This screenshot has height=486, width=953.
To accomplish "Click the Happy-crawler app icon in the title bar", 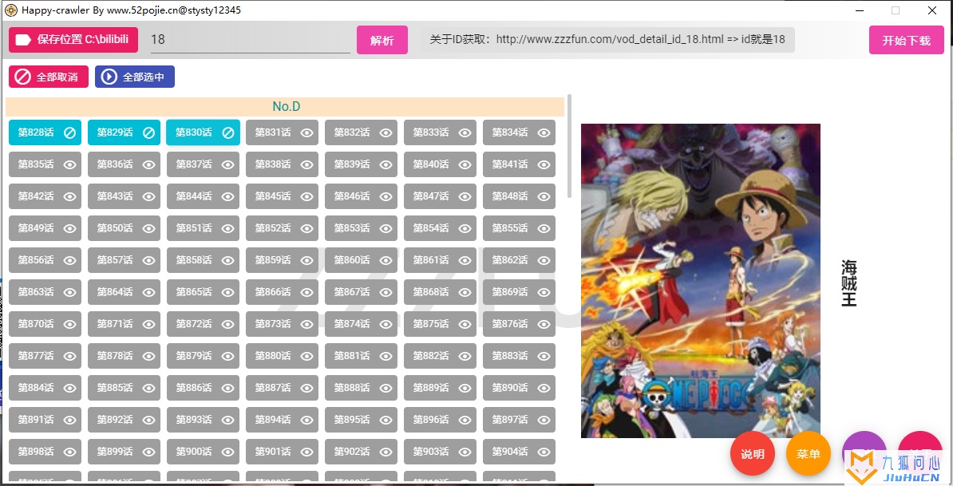I will 11,10.
